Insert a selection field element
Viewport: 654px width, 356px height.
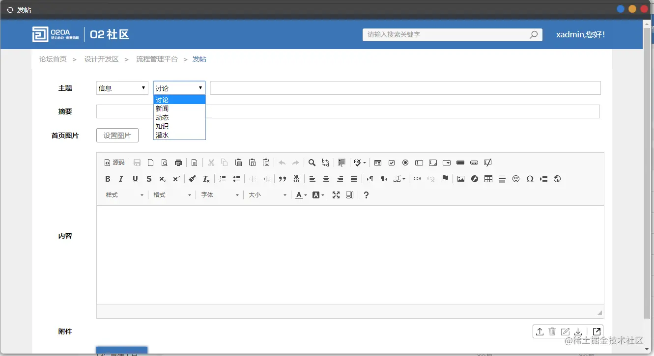coord(447,163)
